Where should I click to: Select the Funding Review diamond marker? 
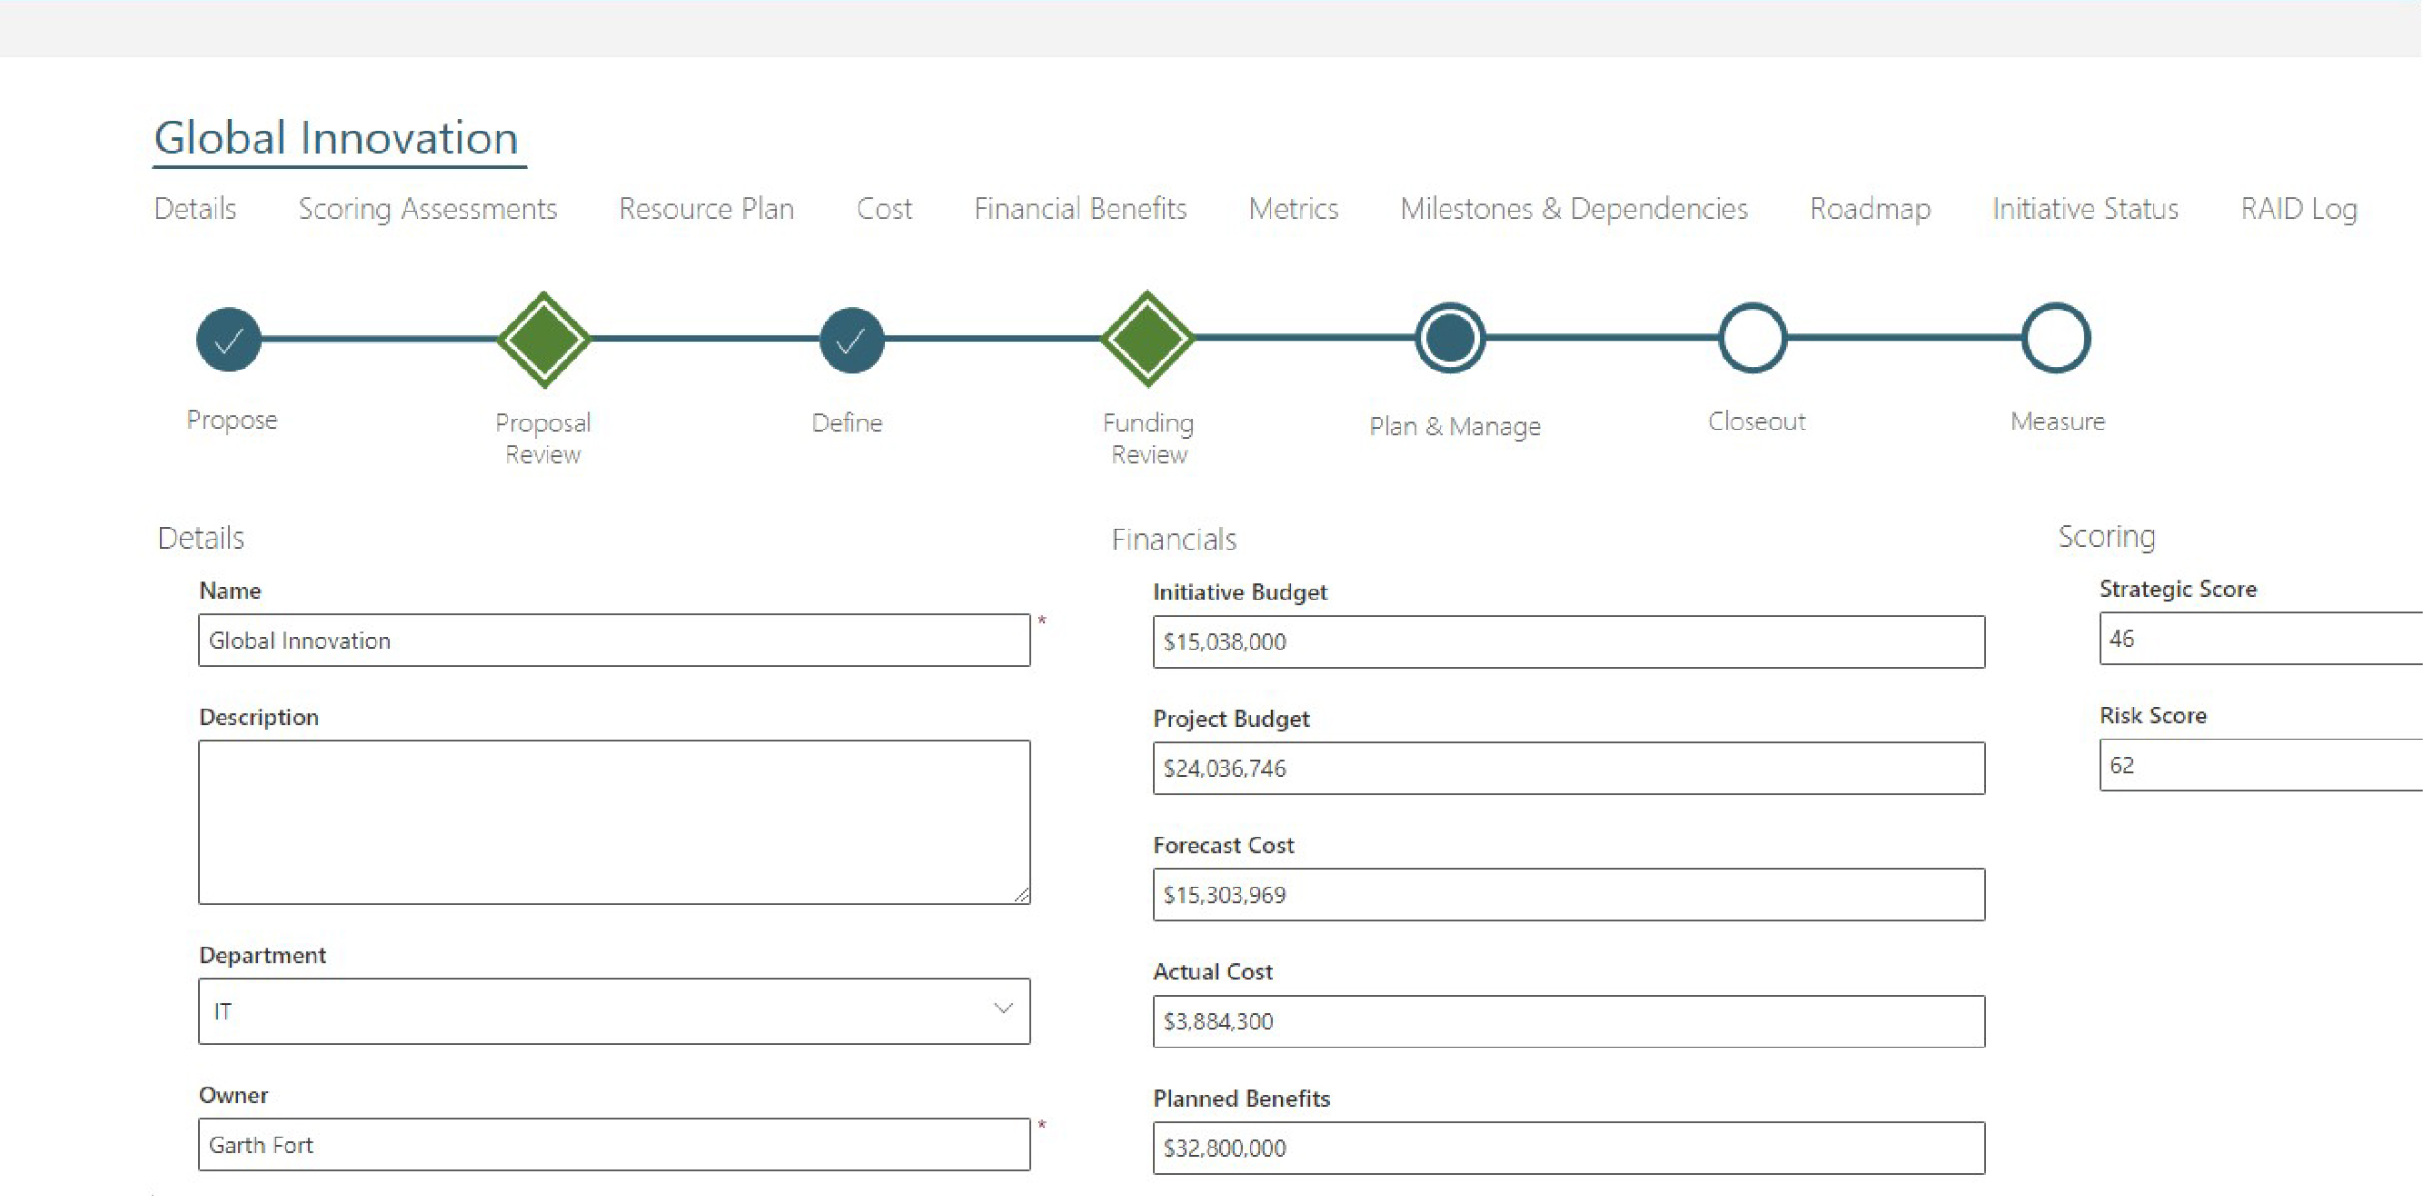click(1147, 339)
